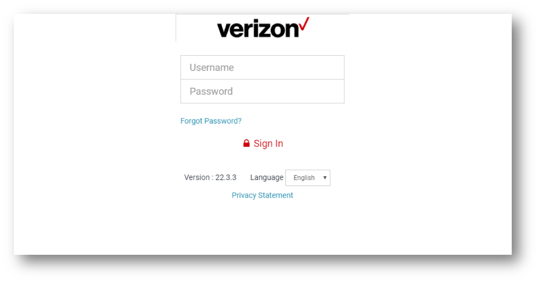Select the English option text in the combo box
The width and height of the screenshot is (540, 283).
[x=304, y=178]
